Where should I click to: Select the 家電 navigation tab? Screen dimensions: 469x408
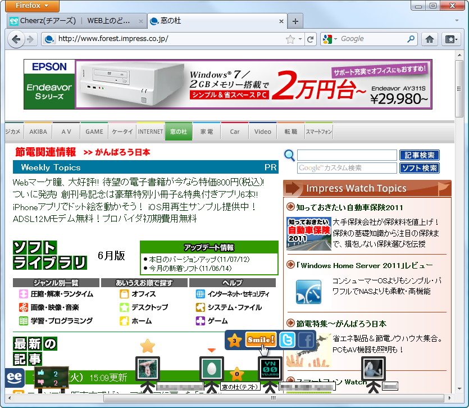pyautogui.click(x=207, y=131)
